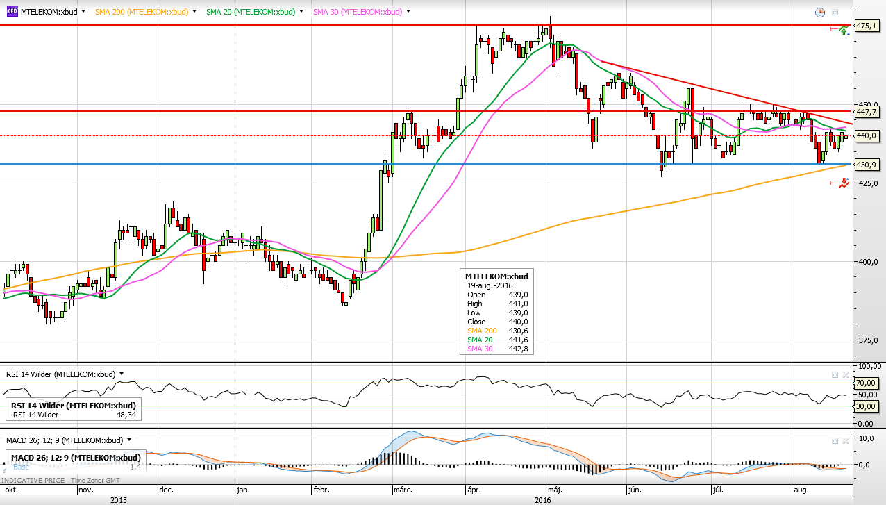Screen dimensions: 886x505
Task: Maximize the MACD indicator panel
Action: 835,440
